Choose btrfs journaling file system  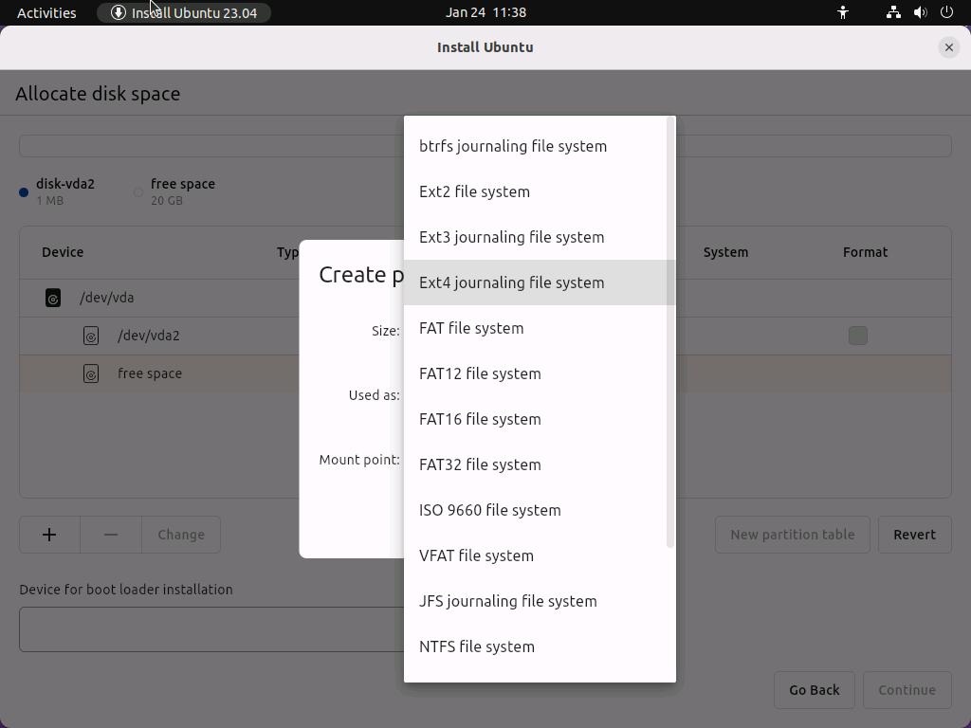coord(512,146)
